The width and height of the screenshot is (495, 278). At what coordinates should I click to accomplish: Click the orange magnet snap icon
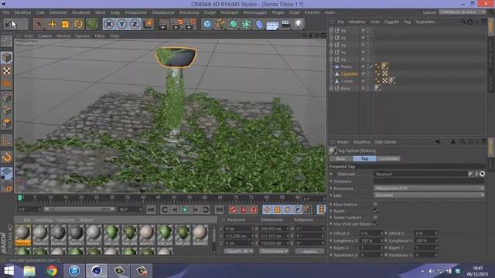click(x=7, y=157)
